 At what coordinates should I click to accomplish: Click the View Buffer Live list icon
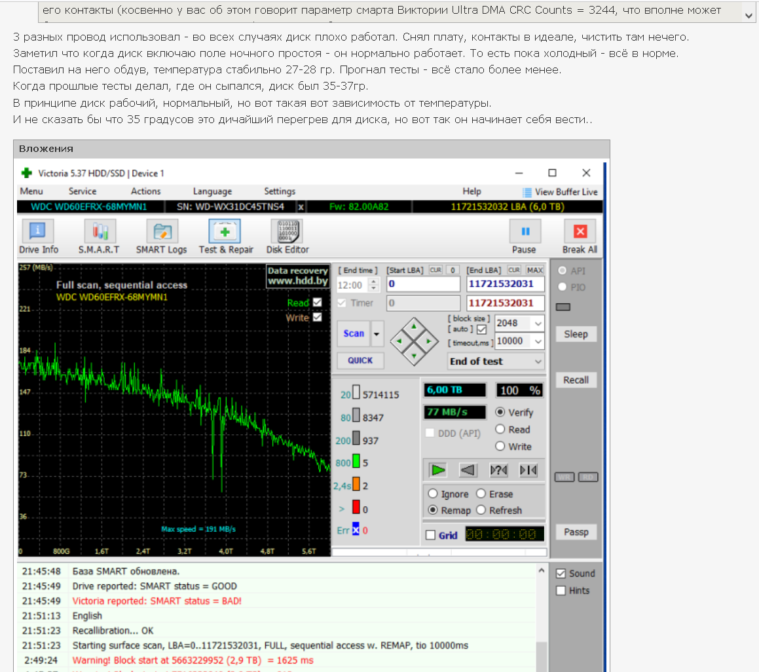(527, 192)
